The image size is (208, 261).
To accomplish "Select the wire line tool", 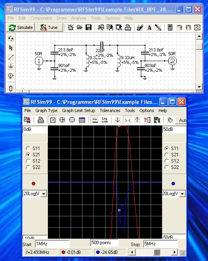I will pyautogui.click(x=11, y=57).
